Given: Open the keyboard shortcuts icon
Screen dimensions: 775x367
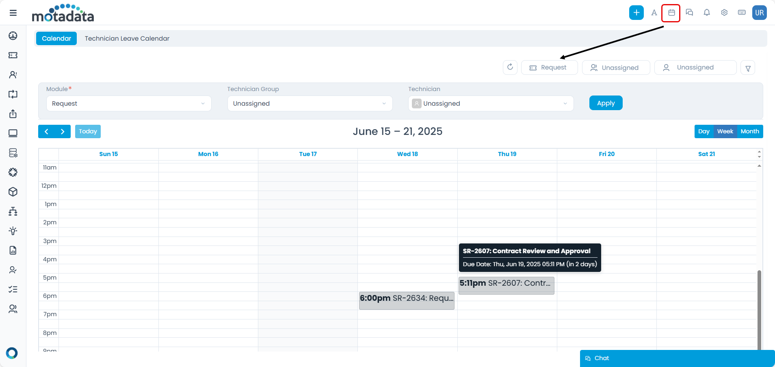Looking at the screenshot, I should point(742,13).
